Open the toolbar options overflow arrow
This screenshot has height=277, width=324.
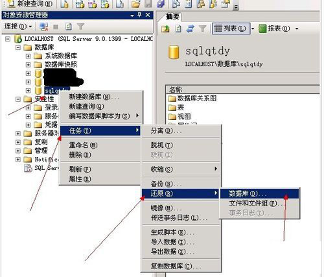(x=236, y=7)
